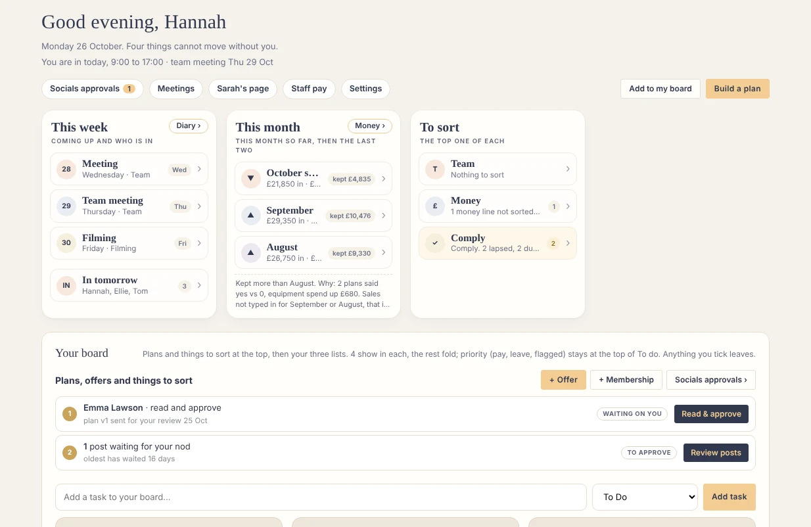Expand the Filming Friday row chevron

[199, 243]
